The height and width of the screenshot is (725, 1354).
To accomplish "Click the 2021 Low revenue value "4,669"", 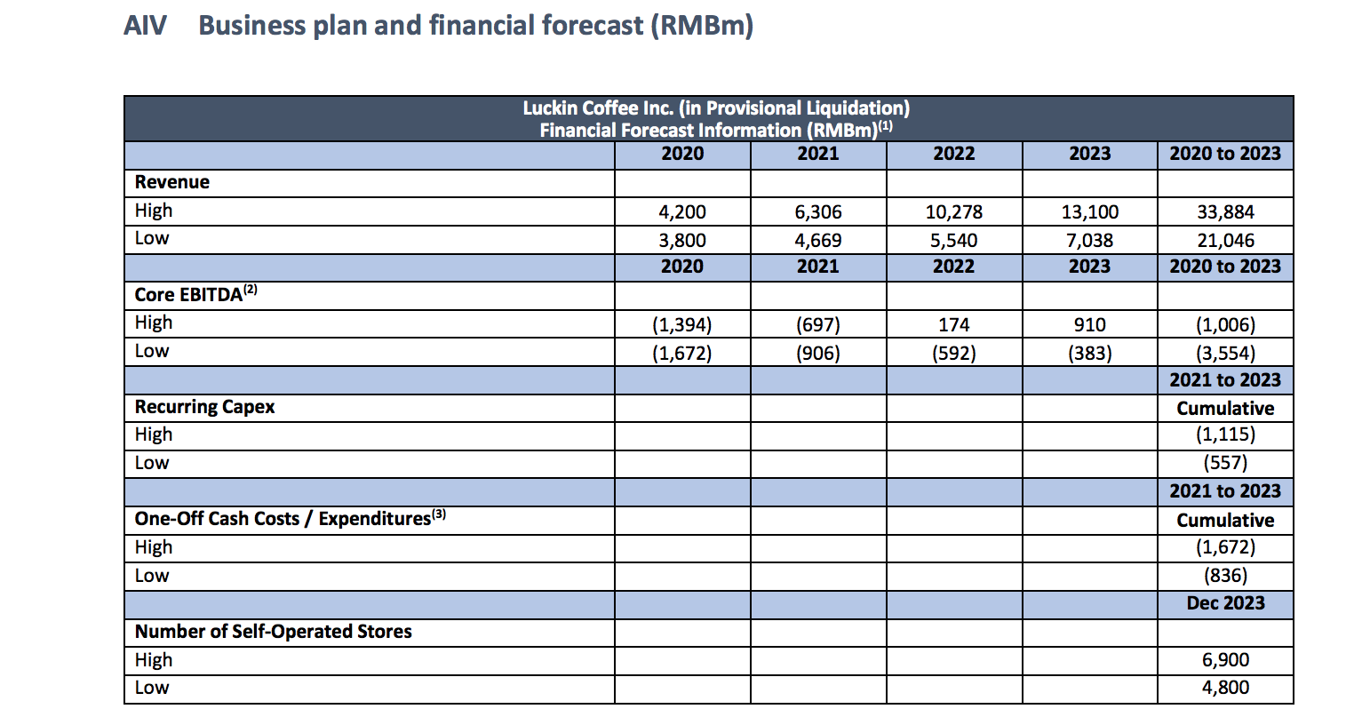I will pyautogui.click(x=818, y=241).
